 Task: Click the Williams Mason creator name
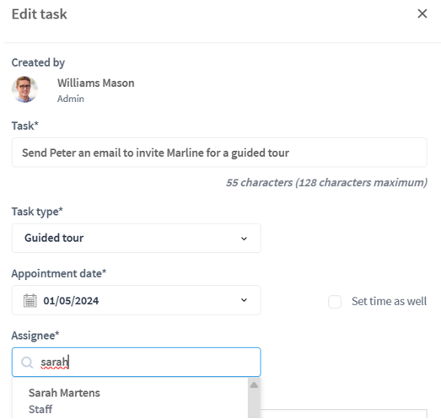tap(96, 83)
